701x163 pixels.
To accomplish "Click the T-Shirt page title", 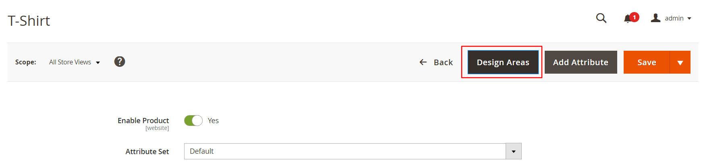I will (29, 21).
